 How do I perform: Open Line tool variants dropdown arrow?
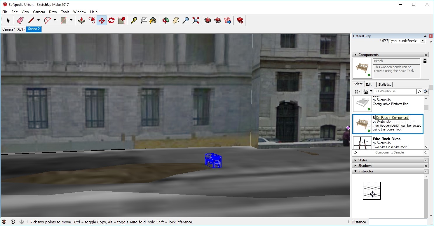39,20
